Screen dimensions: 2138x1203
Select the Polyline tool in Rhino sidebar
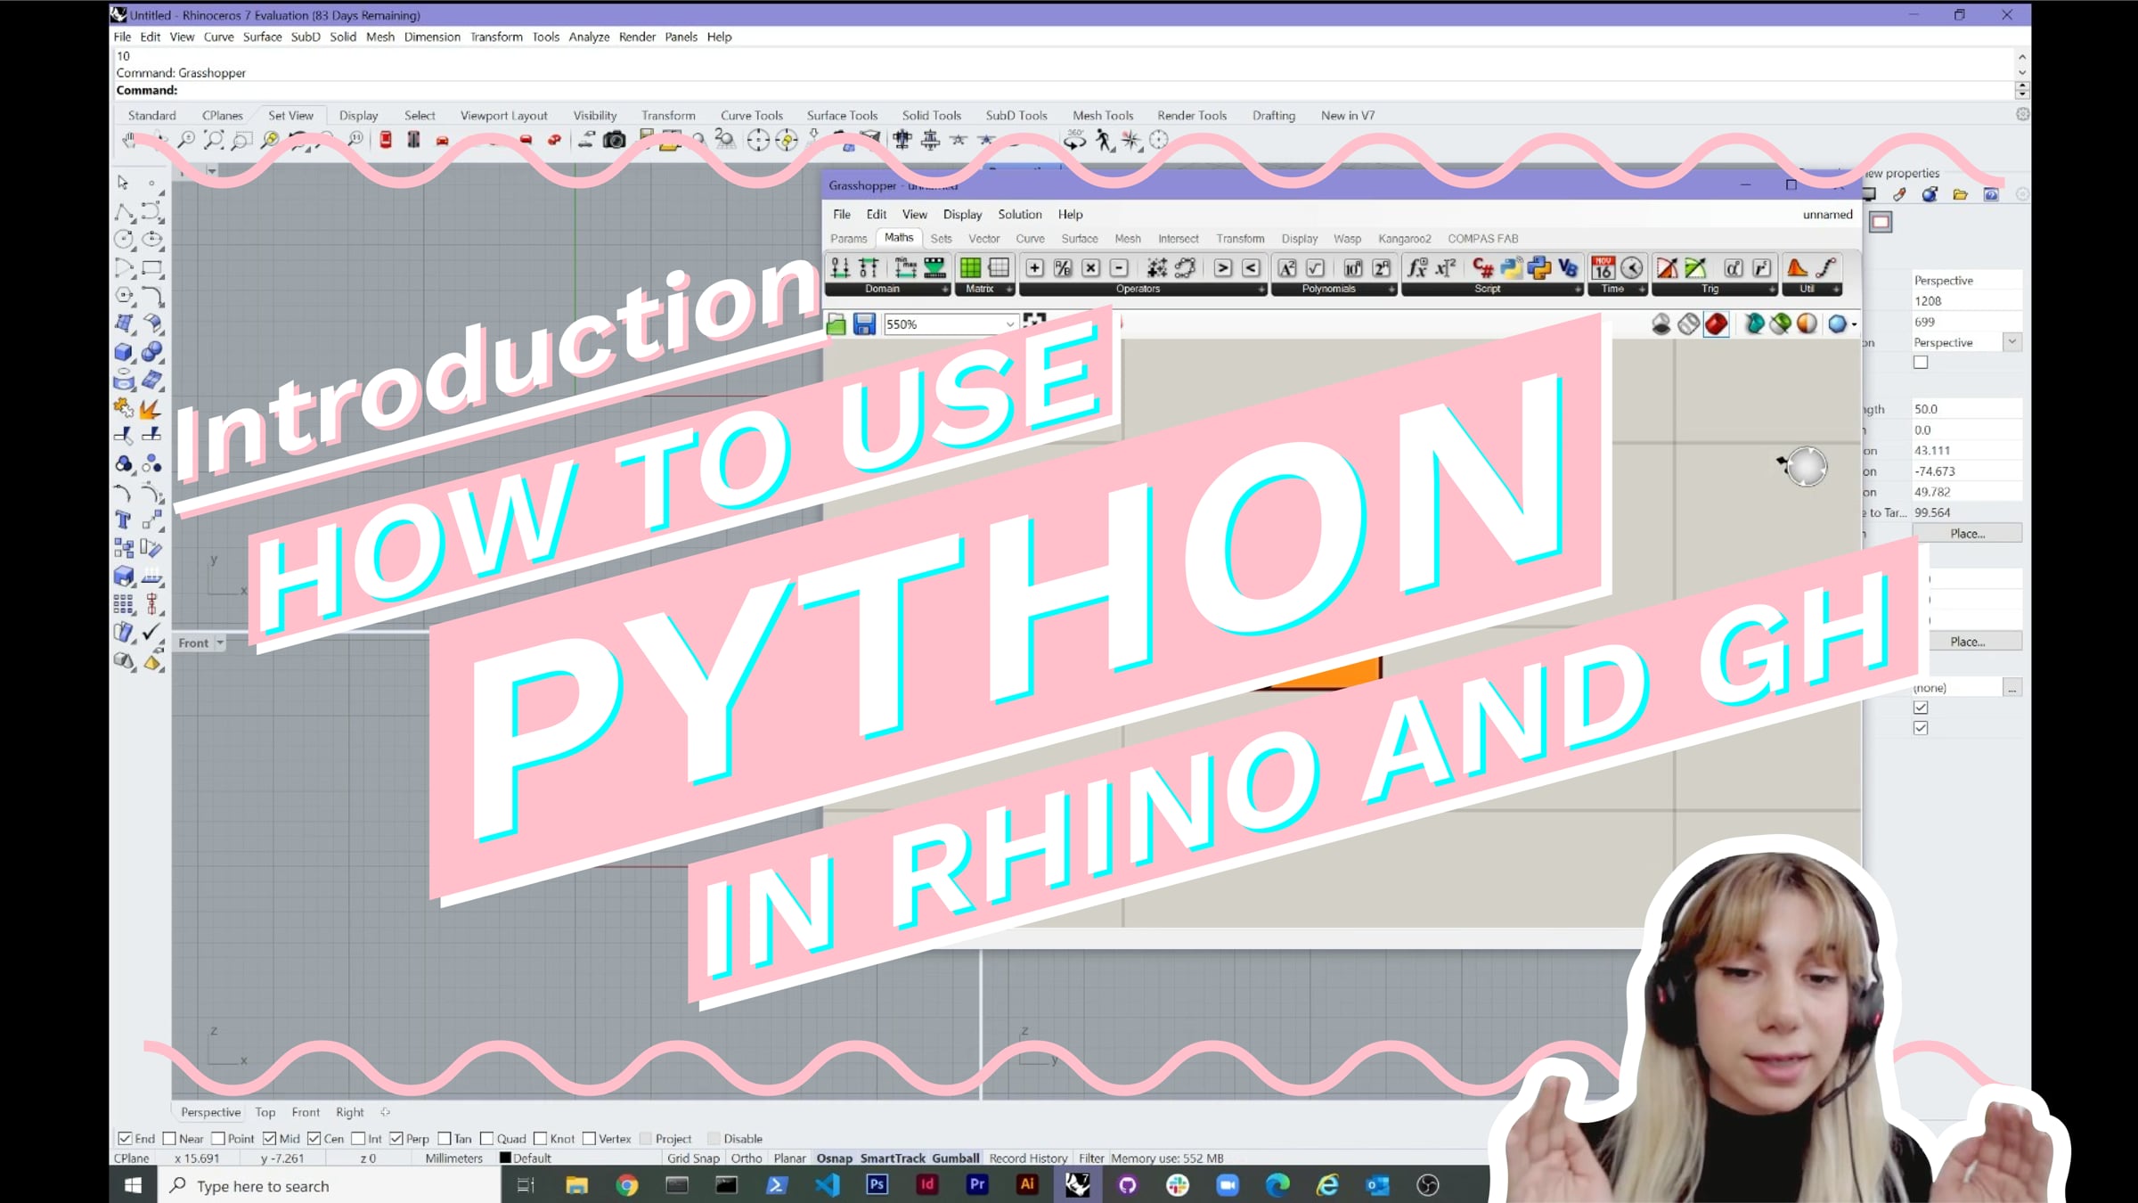point(124,211)
